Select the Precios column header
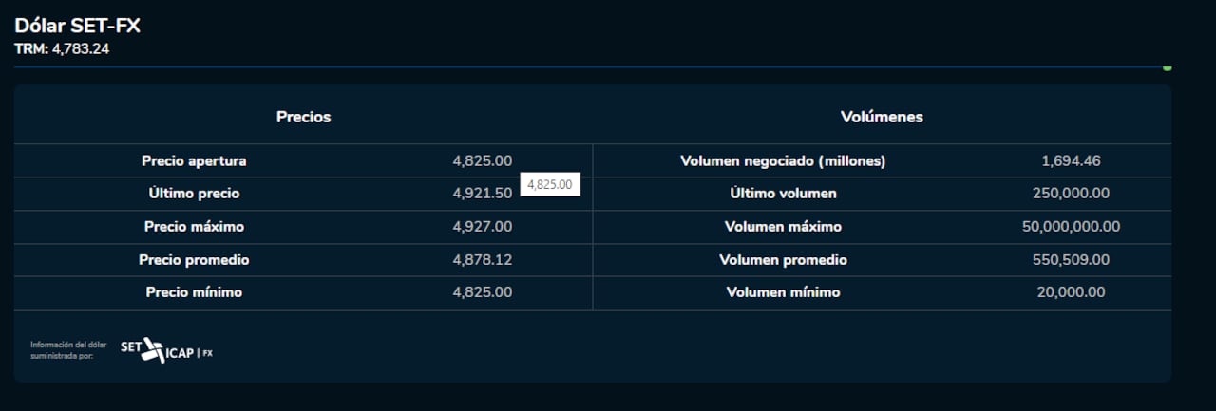This screenshot has height=411, width=1216. (303, 117)
